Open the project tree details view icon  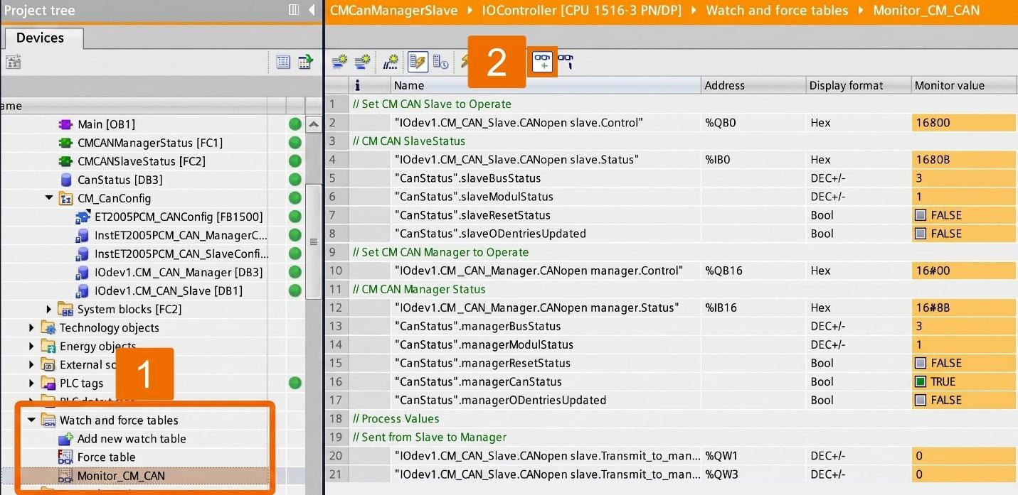[283, 62]
